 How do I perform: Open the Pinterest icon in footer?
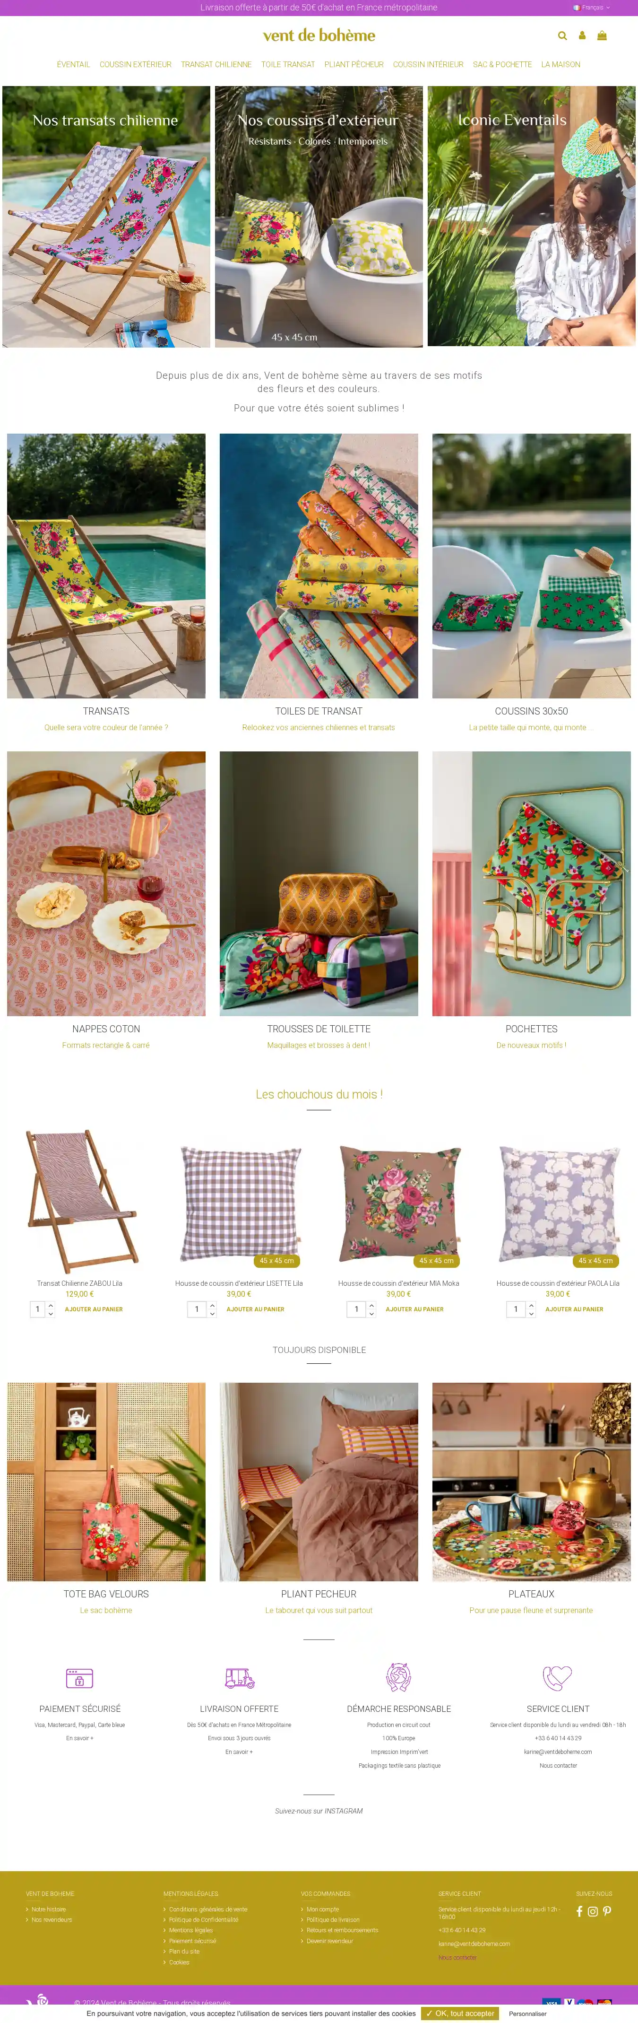tap(607, 1911)
